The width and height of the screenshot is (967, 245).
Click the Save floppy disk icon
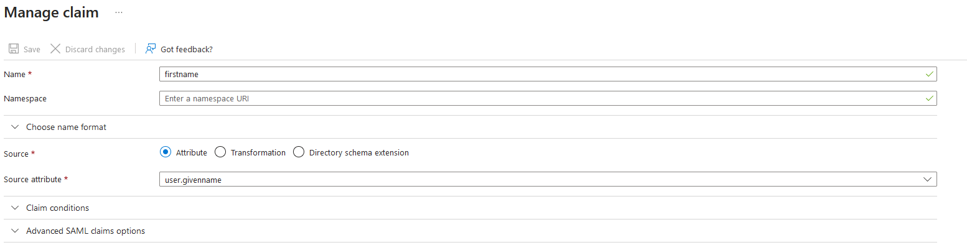[x=13, y=49]
